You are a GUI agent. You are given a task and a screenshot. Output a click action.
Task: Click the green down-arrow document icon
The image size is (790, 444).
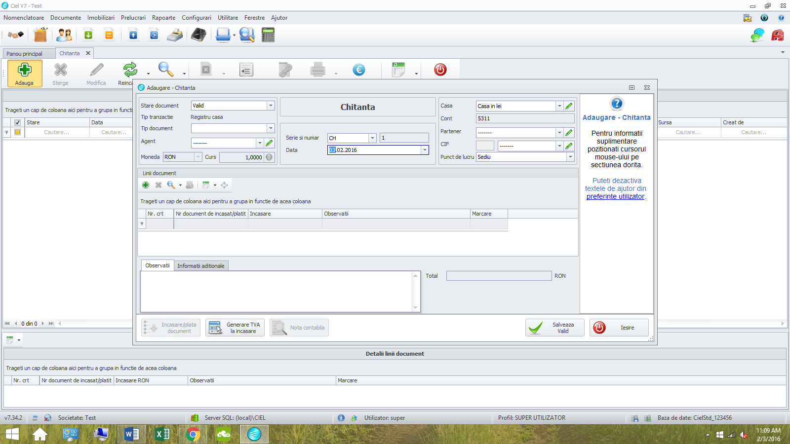click(88, 35)
